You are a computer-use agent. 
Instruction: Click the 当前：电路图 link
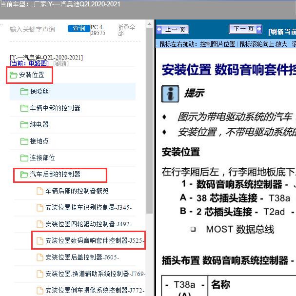coord(29,63)
